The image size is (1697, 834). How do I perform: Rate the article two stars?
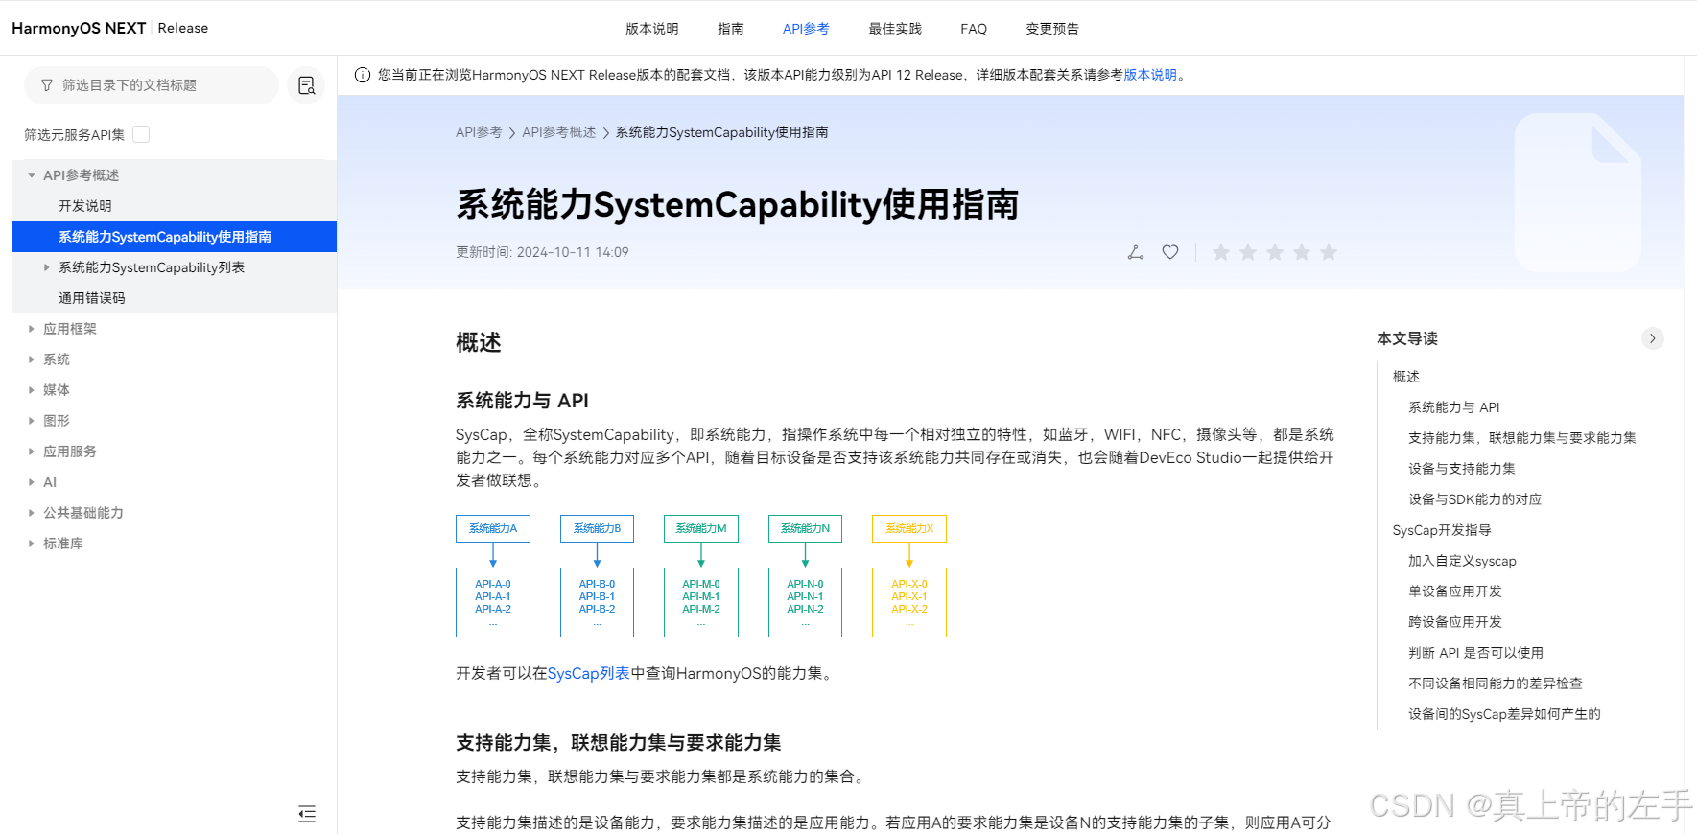pos(1248,252)
